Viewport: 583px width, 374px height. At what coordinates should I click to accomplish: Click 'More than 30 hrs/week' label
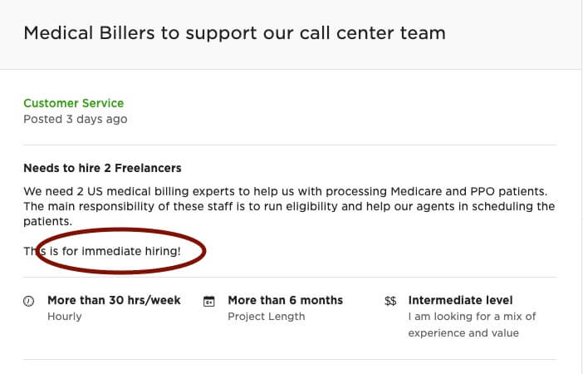(114, 300)
